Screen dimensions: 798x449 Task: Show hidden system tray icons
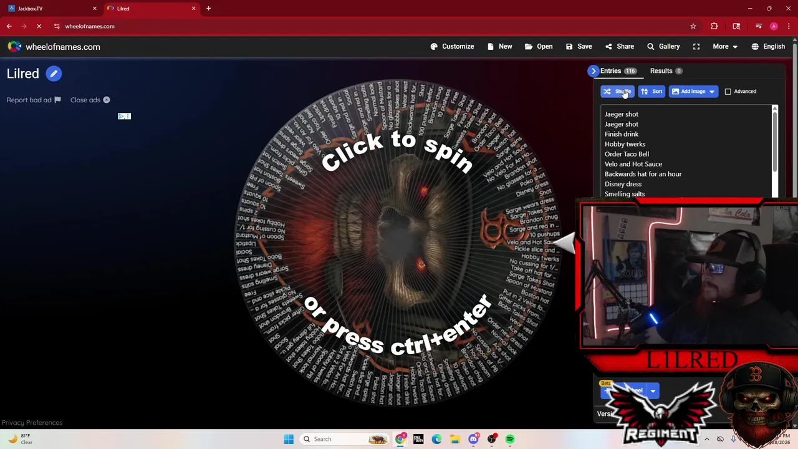(706, 439)
